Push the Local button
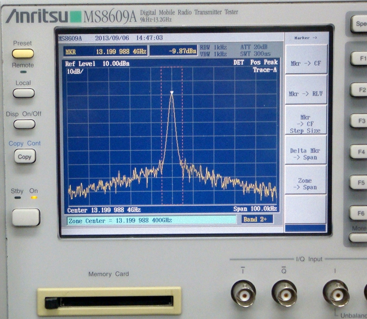 coord(24,93)
